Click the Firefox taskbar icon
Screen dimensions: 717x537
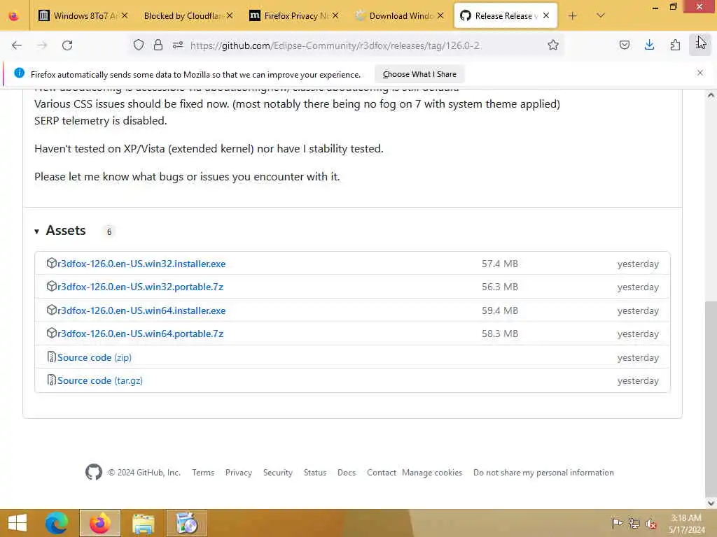99,523
